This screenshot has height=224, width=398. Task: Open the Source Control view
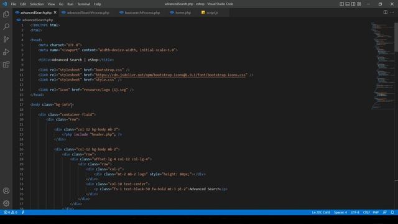click(x=6, y=39)
